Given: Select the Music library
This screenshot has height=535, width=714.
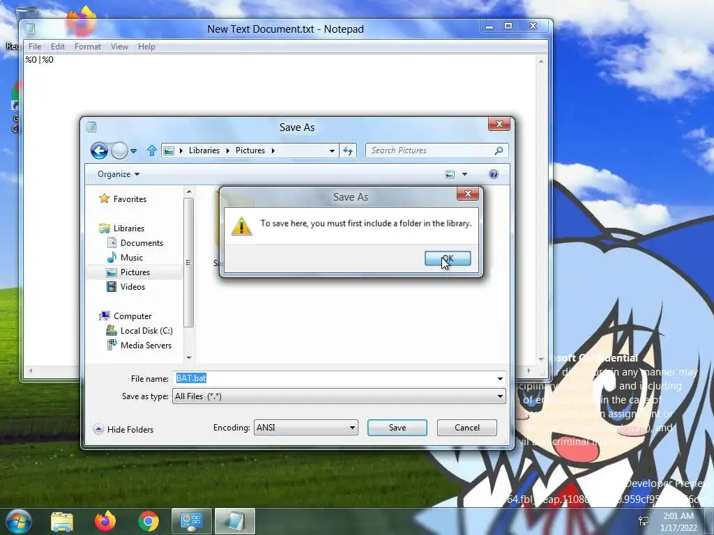Looking at the screenshot, I should tap(126, 258).
